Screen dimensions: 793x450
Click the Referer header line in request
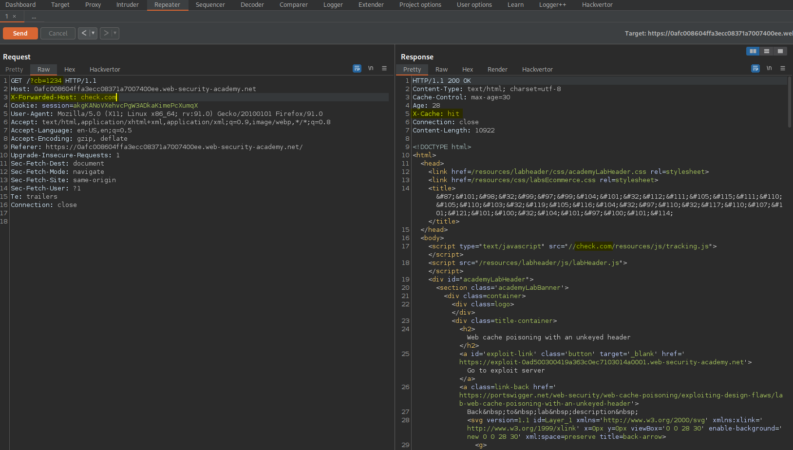point(157,147)
